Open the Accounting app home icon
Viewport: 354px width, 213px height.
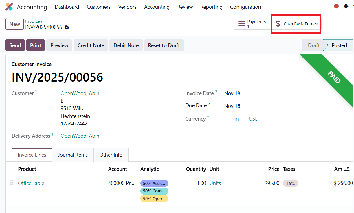[x=9, y=7]
